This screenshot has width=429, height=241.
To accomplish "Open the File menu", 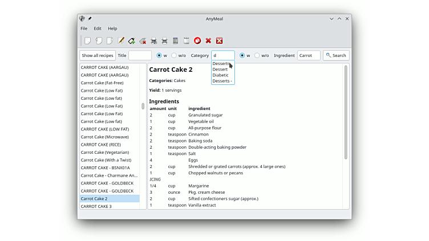I will tap(84, 28).
